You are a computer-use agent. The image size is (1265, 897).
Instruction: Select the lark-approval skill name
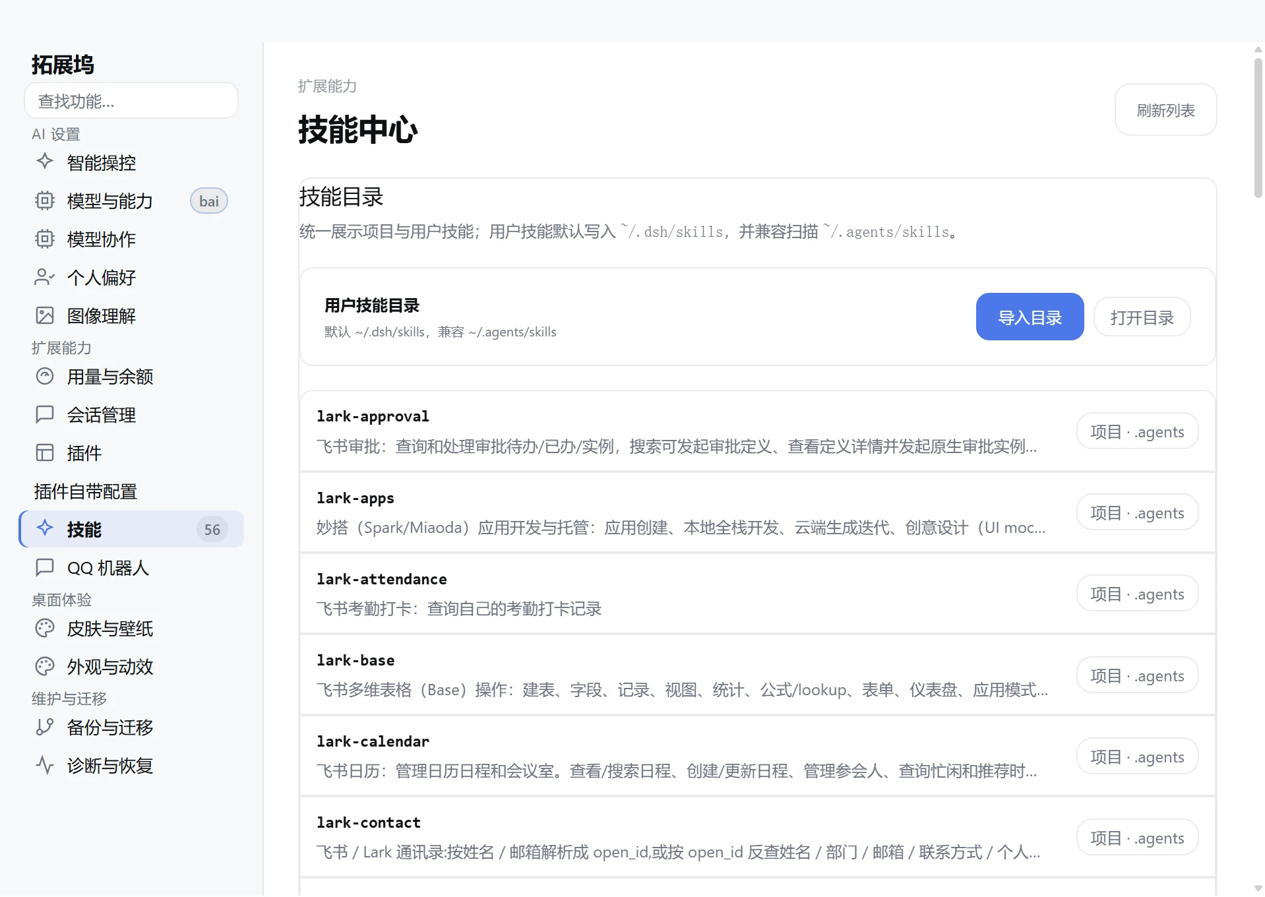(373, 416)
